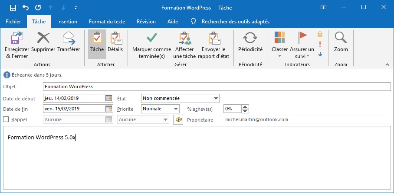Click Envoyer le rapport d'état icon
The image size is (394, 193).
click(x=214, y=39)
